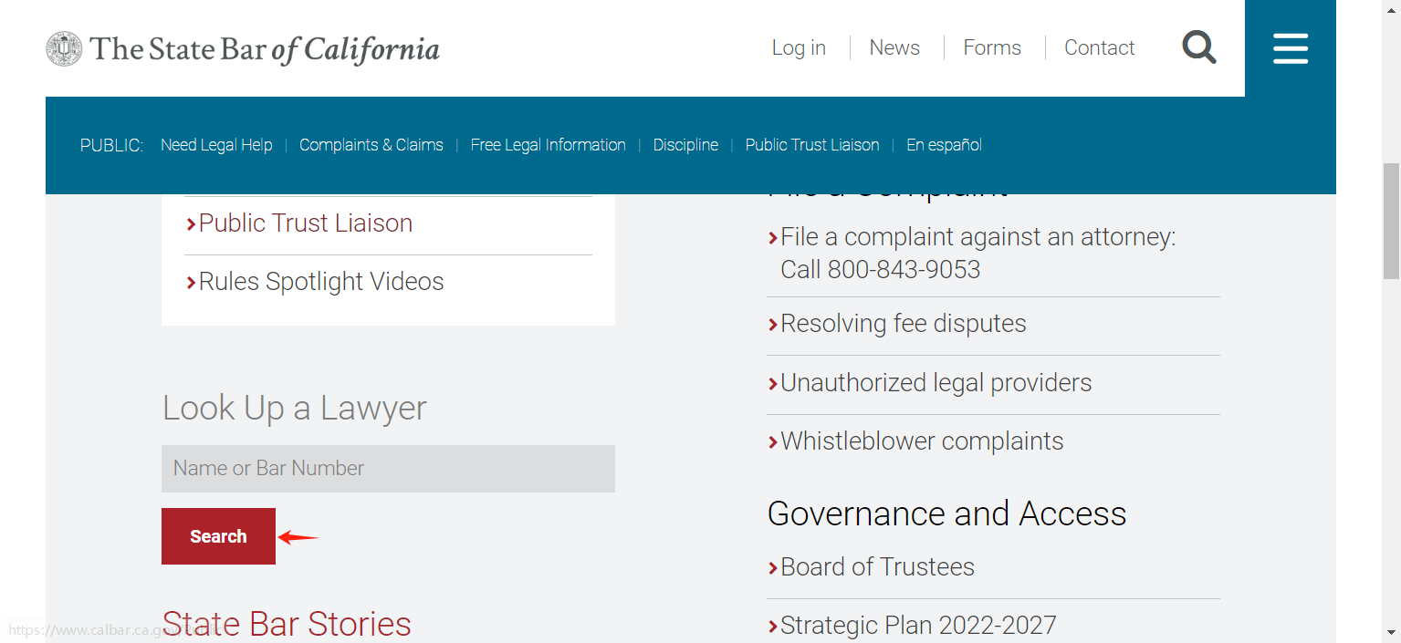The height and width of the screenshot is (643, 1401).
Task: Open the Log in link
Action: tap(799, 48)
